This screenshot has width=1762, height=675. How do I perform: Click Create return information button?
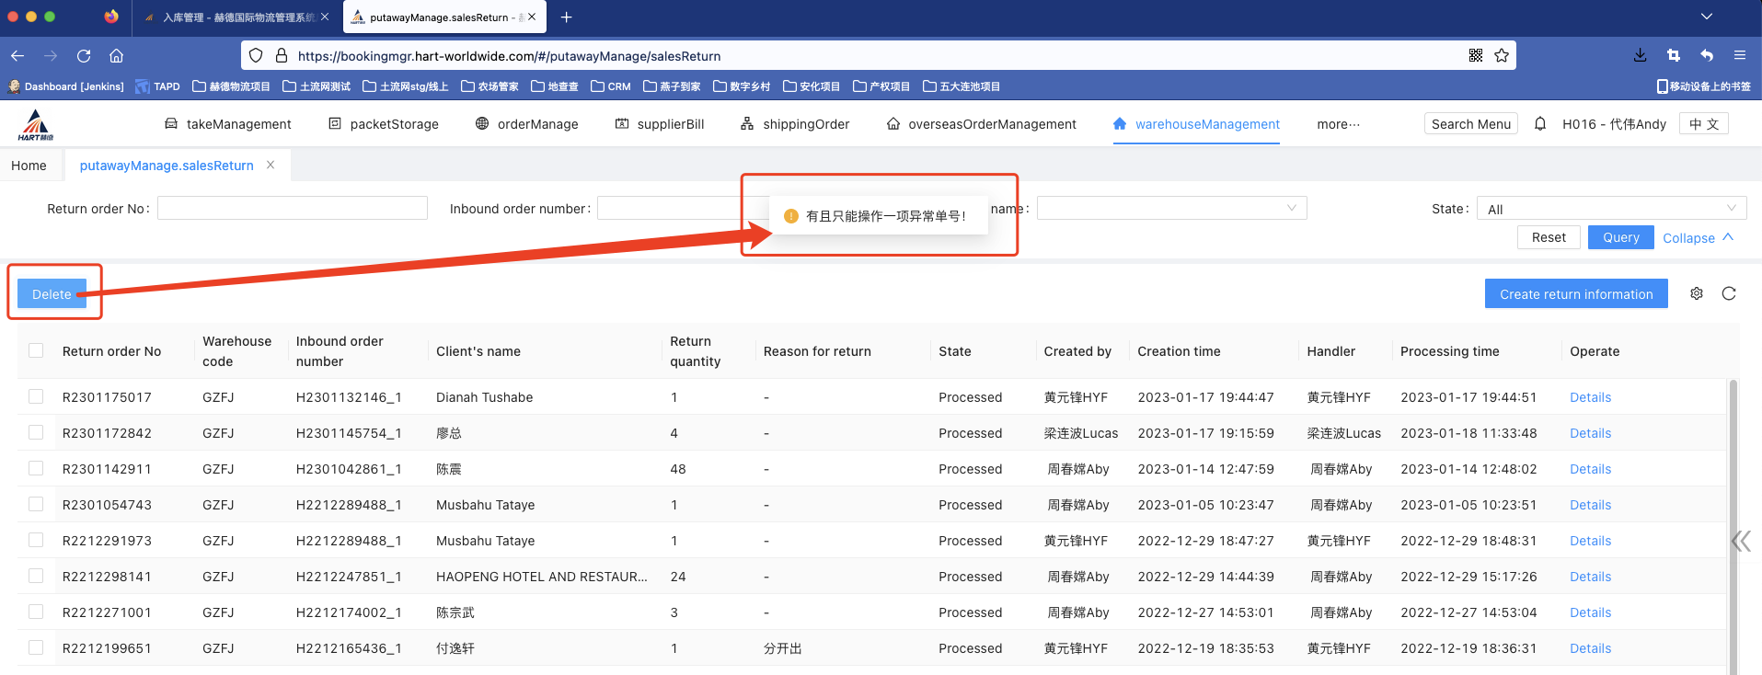click(1575, 294)
